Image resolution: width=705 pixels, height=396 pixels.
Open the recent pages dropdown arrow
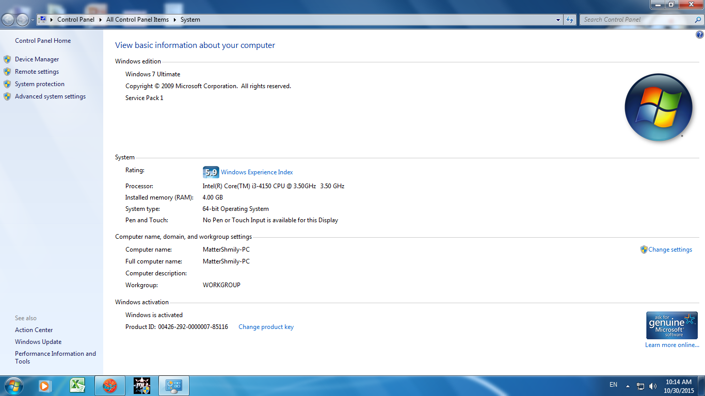[x=33, y=20]
